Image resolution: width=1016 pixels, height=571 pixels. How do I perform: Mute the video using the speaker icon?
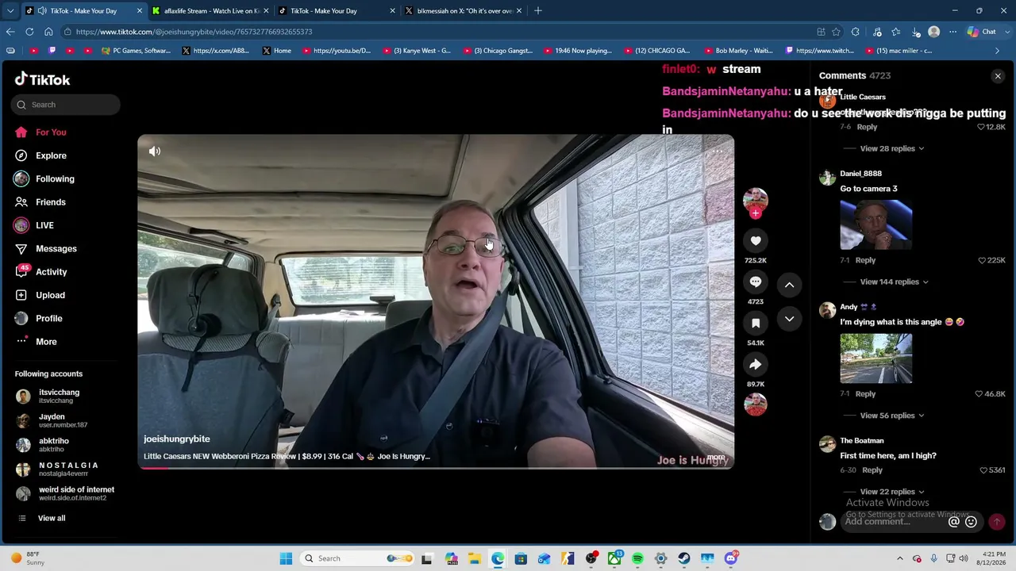[x=155, y=151]
